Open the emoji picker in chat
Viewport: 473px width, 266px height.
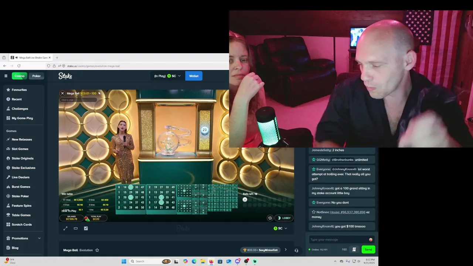coord(371,240)
